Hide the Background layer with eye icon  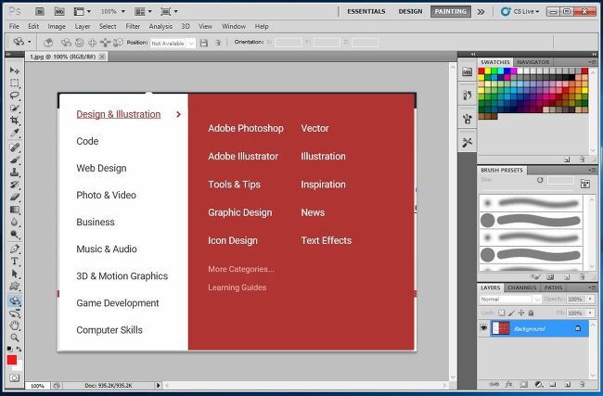point(483,328)
